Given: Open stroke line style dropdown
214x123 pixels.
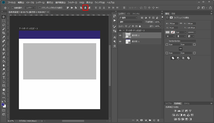Looking at the screenshot, I should 192,32.
